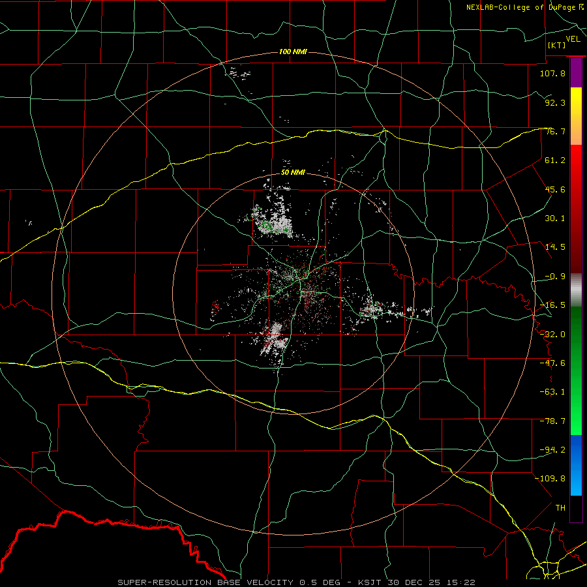Select the -16.5 velocity scale value
The width and height of the screenshot is (587, 587).
click(552, 305)
